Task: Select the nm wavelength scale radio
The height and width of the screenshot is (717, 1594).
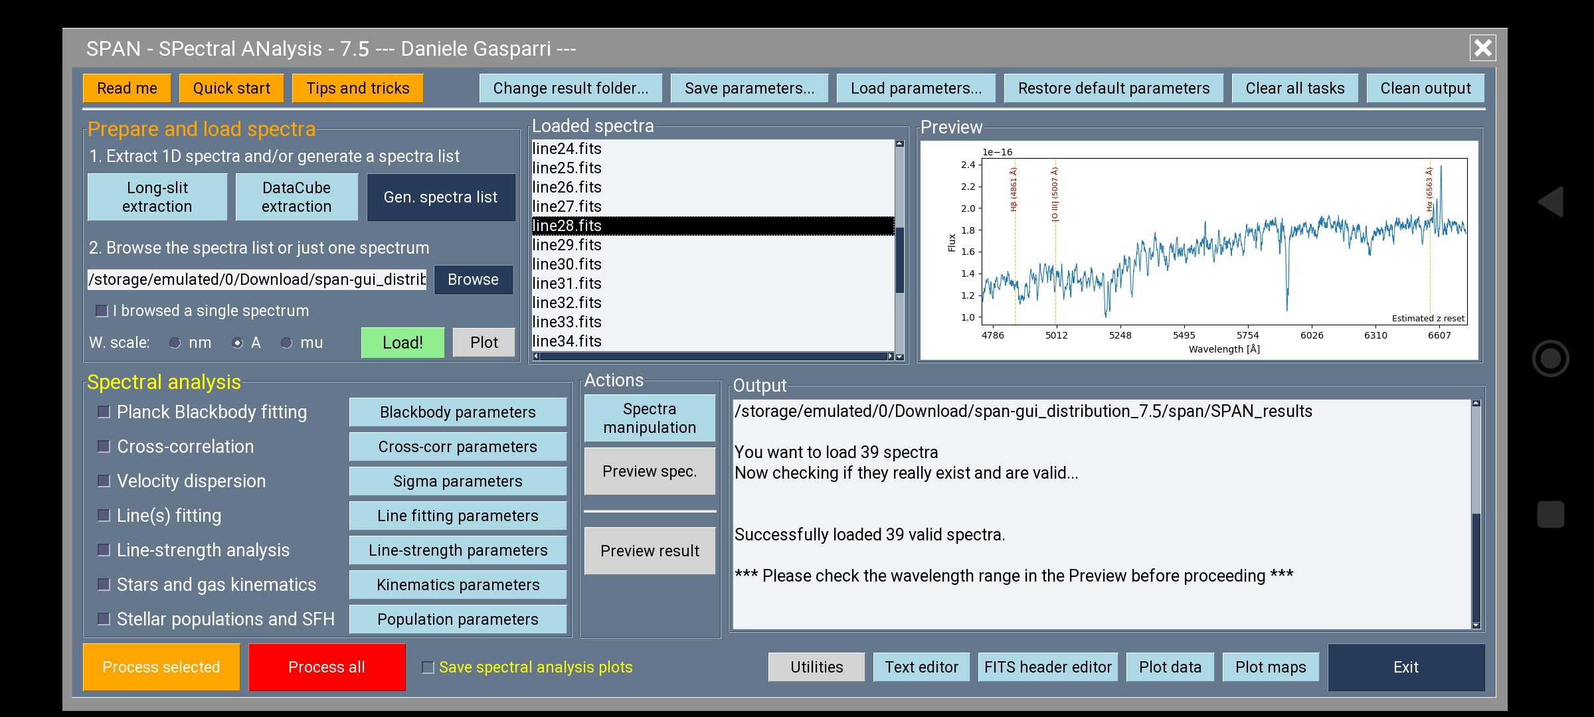Action: point(175,343)
